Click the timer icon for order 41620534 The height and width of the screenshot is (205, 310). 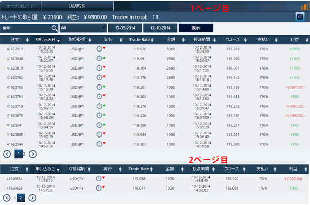(x=99, y=178)
